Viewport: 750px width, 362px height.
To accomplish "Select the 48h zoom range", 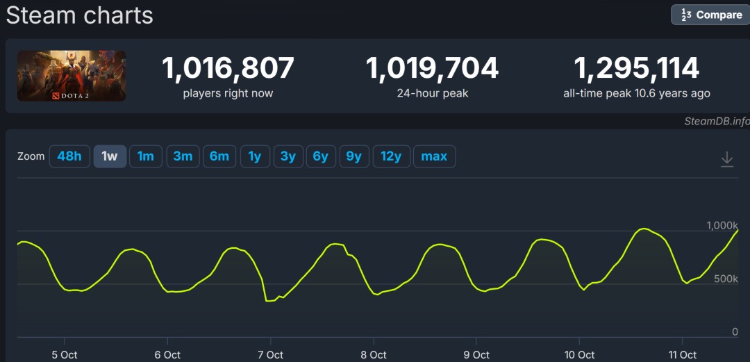I will (x=70, y=156).
